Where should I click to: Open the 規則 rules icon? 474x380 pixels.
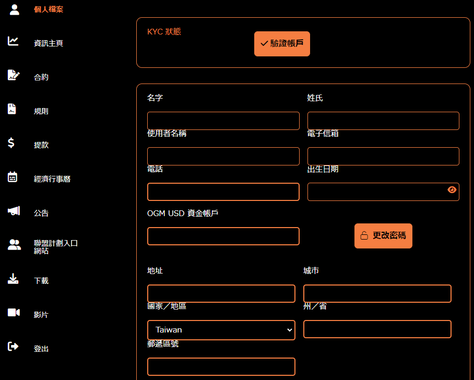[14, 110]
